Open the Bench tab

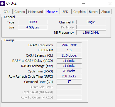[93, 12]
